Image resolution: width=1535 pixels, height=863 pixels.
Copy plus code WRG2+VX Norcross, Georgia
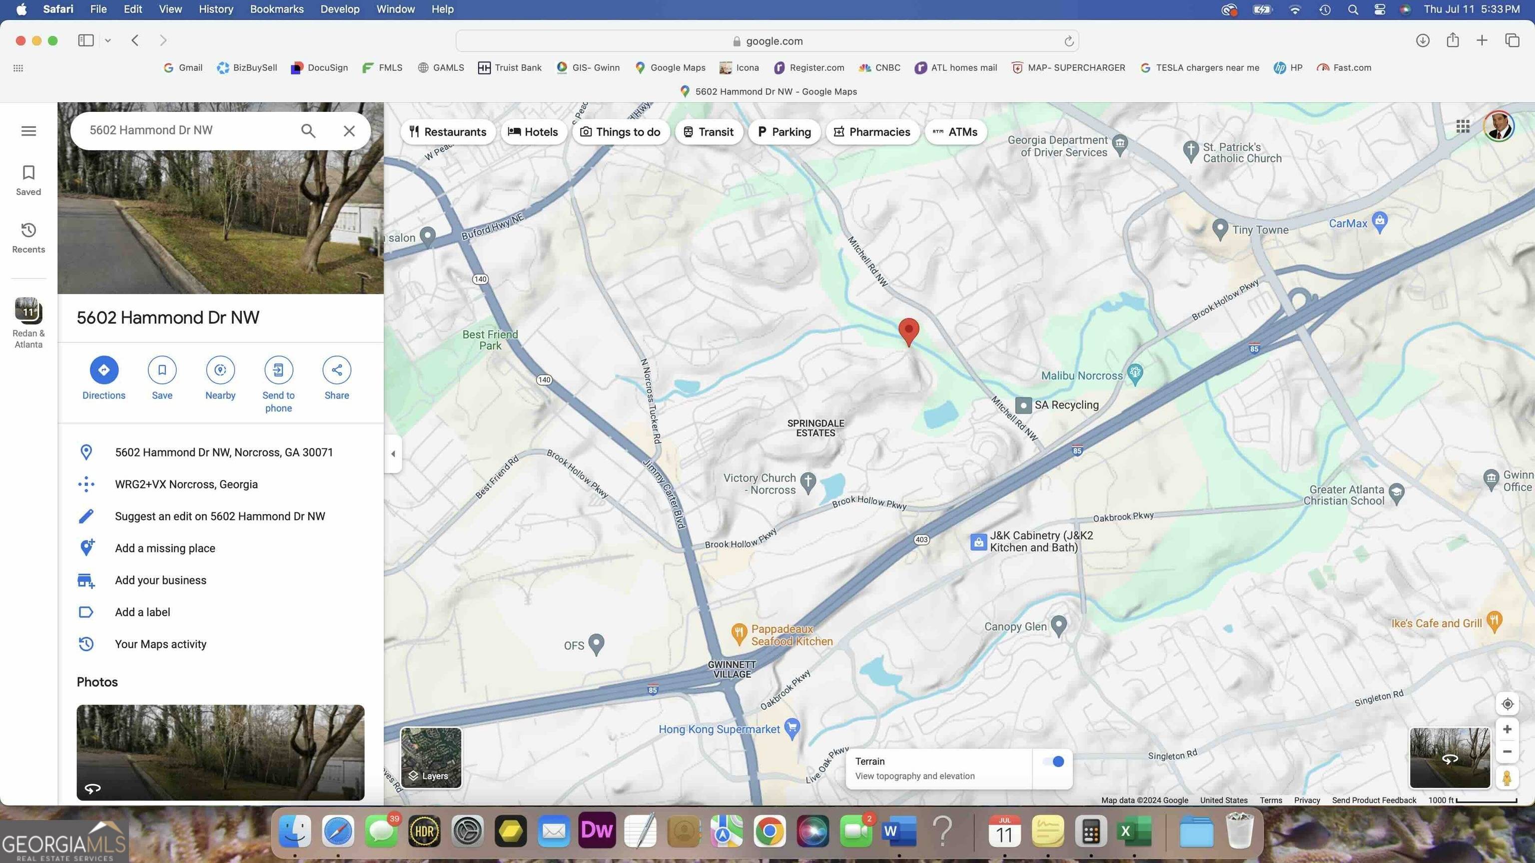(220, 484)
